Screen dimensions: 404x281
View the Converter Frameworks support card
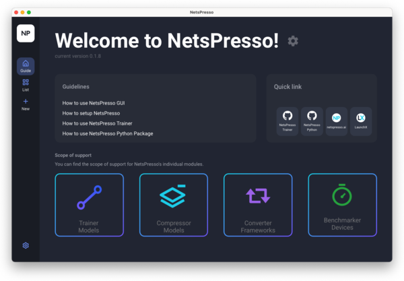click(258, 205)
